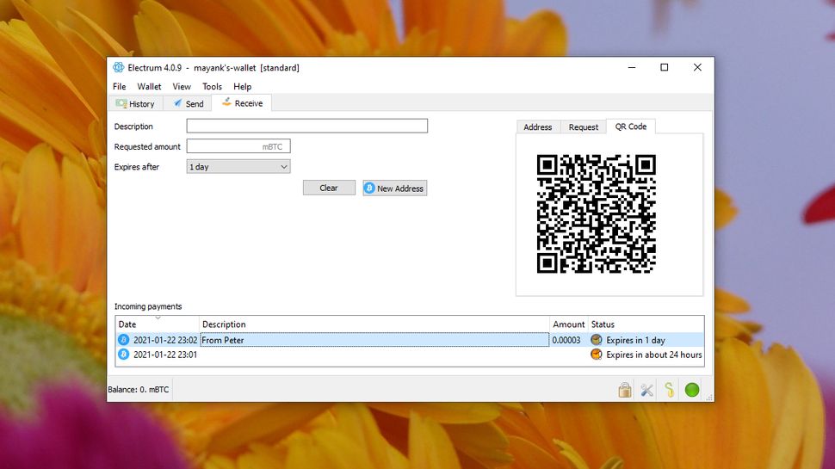Switch to the Send tab
Viewport: 835px width, 469px height.
(188, 104)
